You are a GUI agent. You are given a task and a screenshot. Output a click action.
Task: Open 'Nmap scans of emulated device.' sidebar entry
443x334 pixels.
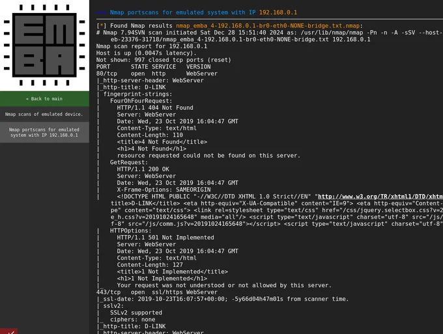pyautogui.click(x=44, y=114)
